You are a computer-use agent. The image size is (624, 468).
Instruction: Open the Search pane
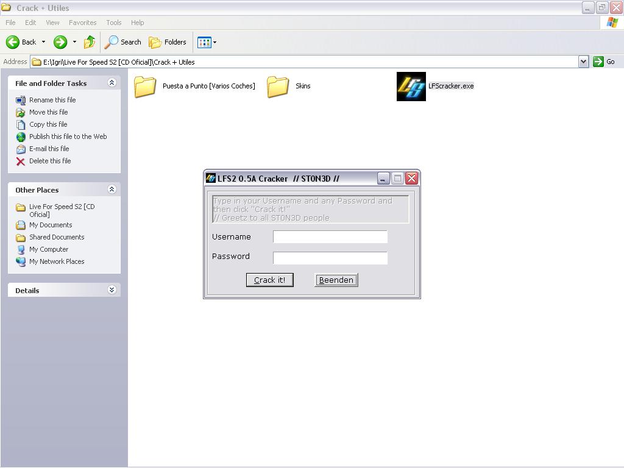point(122,42)
